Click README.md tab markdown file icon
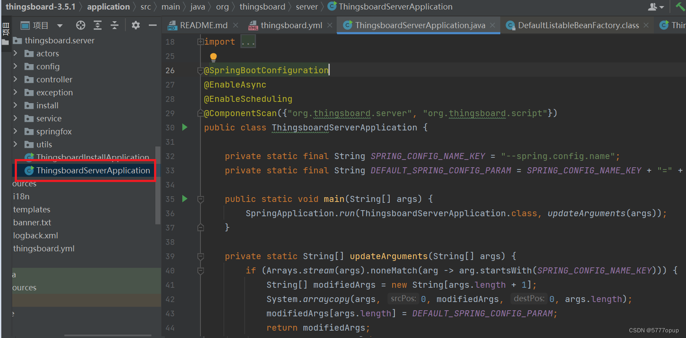Viewport: 686px width, 338px height. pyautogui.click(x=172, y=26)
